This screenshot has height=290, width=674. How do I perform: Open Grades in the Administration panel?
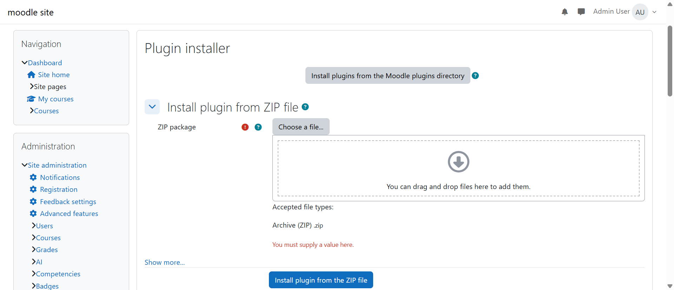[x=47, y=249]
